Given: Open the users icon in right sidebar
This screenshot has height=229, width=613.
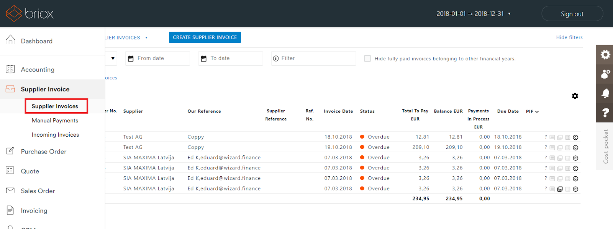Looking at the screenshot, I should click(x=605, y=74).
